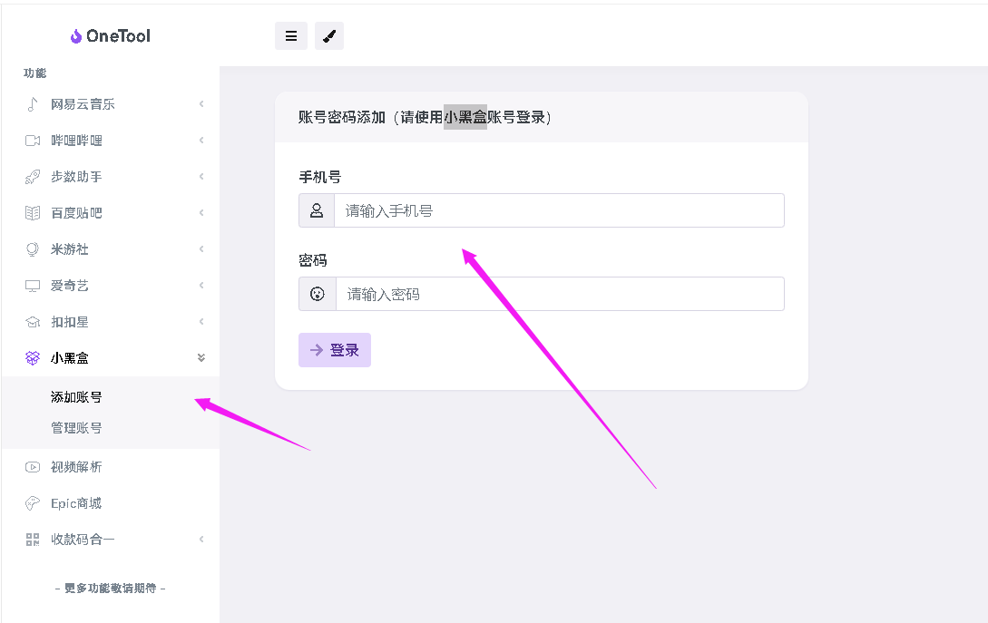
Task: Click the 手机号 field label
Action: [320, 178]
